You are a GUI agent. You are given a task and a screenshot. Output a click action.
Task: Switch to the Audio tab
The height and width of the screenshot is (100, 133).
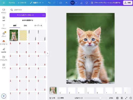(x=38, y=25)
